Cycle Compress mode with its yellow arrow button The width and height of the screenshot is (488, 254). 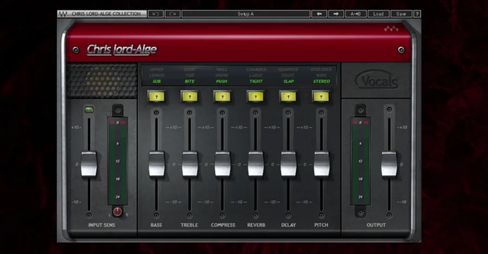(222, 97)
